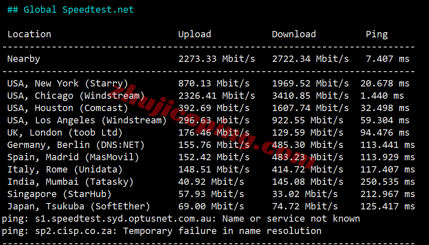This screenshot has height=245, width=429.
Task: Click Rome upload 148.51 Mbit/s
Action: 214,170
